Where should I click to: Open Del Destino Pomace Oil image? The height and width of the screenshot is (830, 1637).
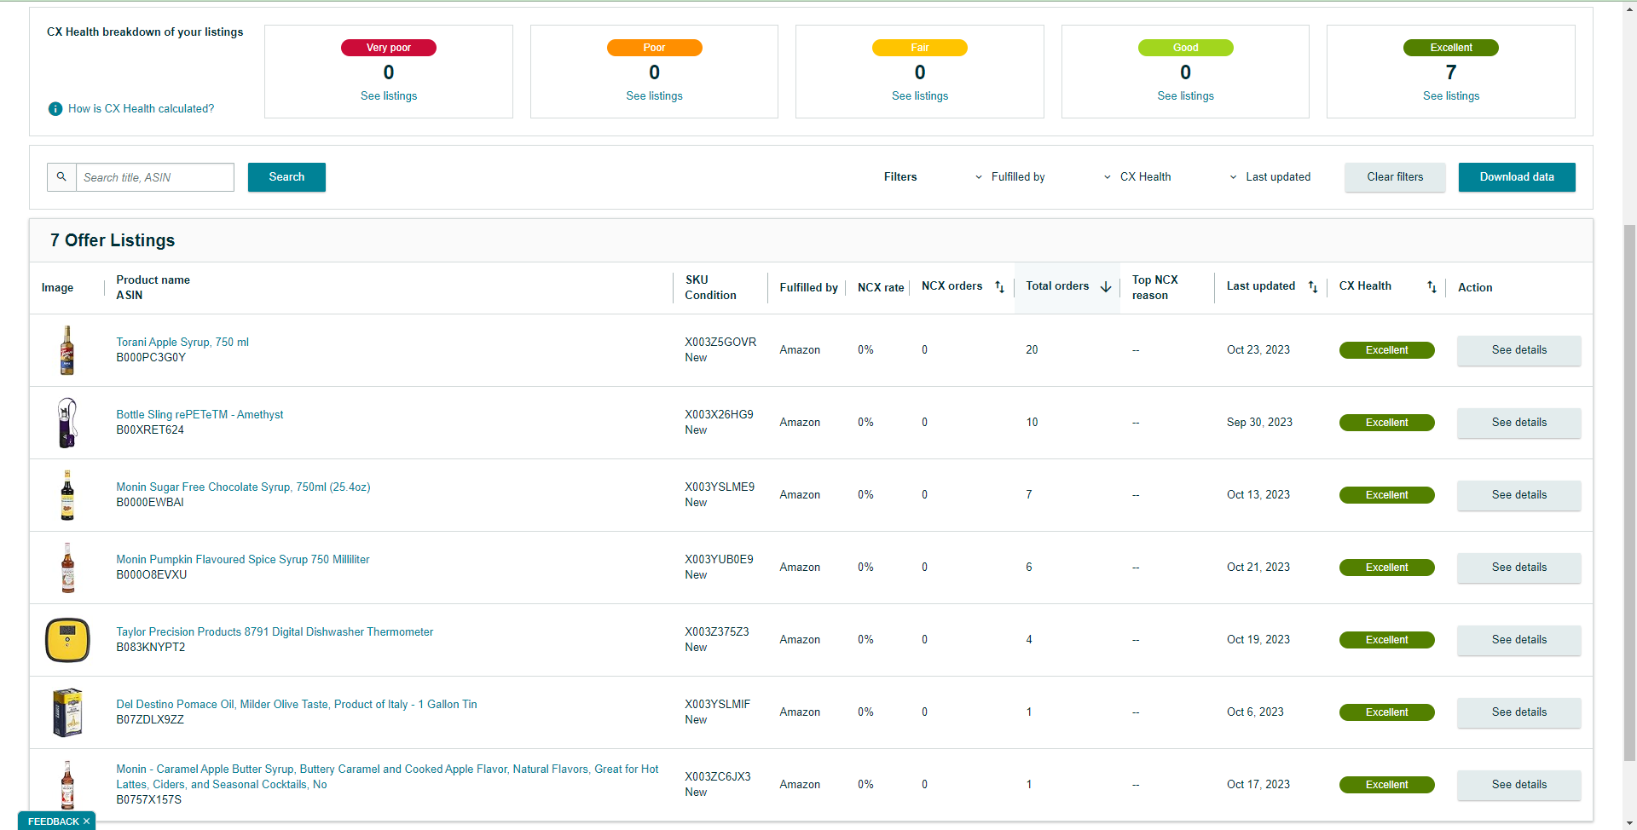point(67,712)
